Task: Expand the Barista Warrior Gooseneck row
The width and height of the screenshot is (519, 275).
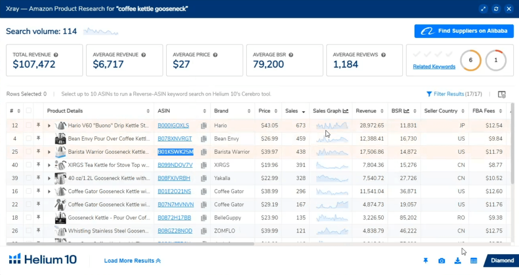Action: (49, 152)
